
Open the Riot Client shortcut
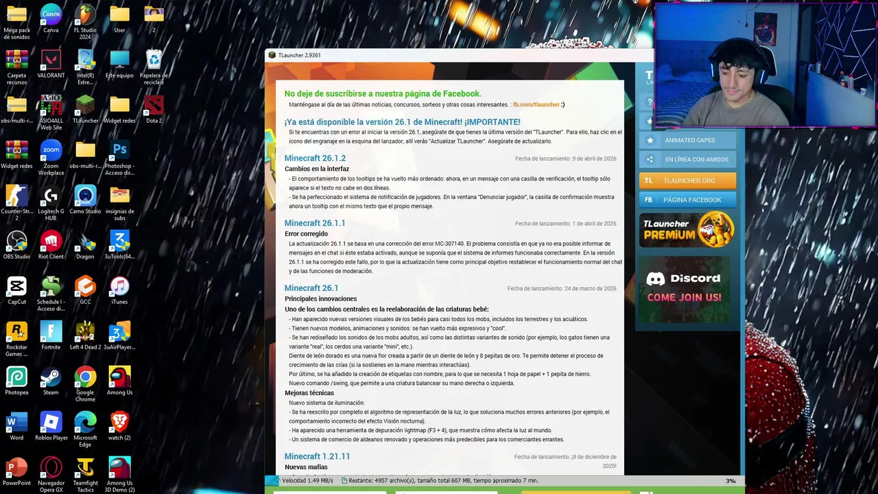pos(51,246)
